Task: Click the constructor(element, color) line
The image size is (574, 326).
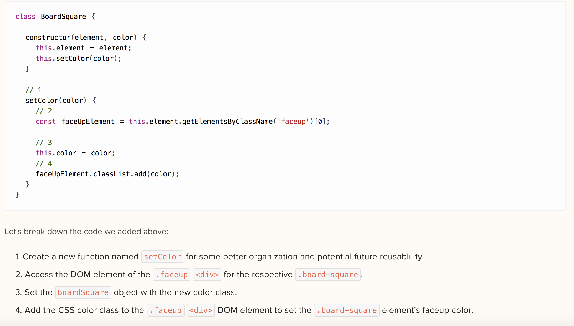Action: pos(86,38)
